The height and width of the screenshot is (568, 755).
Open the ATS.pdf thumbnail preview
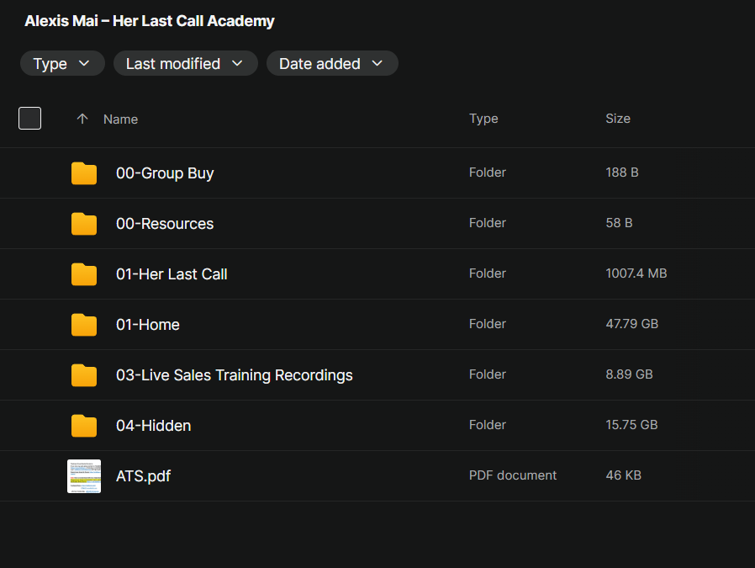(x=84, y=476)
